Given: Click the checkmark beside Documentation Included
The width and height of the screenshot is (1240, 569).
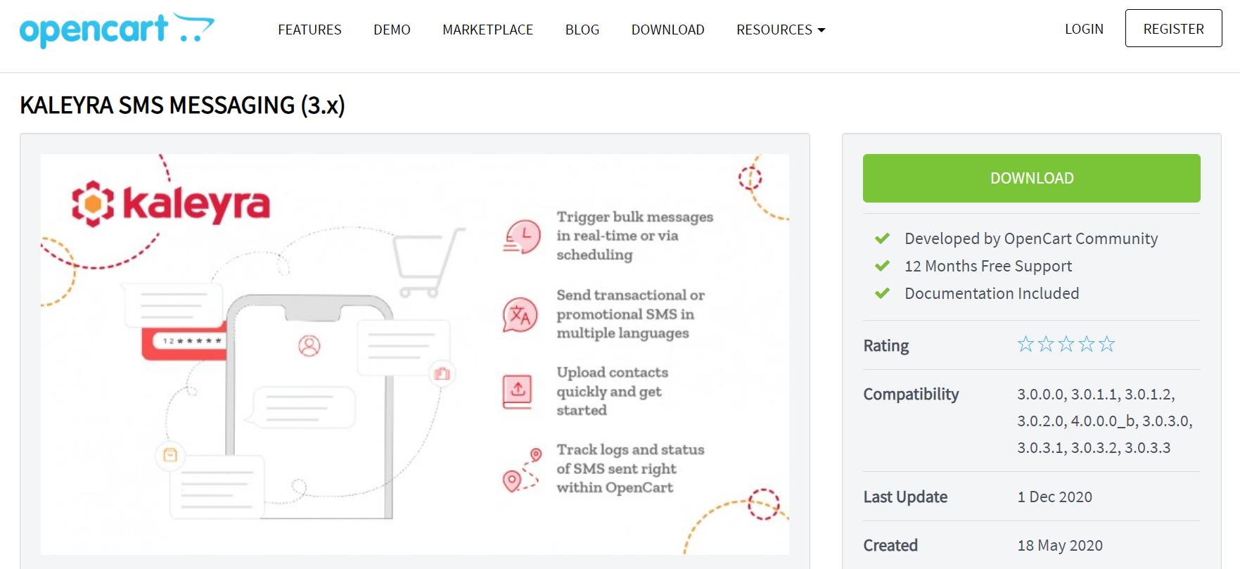Looking at the screenshot, I should (x=882, y=293).
